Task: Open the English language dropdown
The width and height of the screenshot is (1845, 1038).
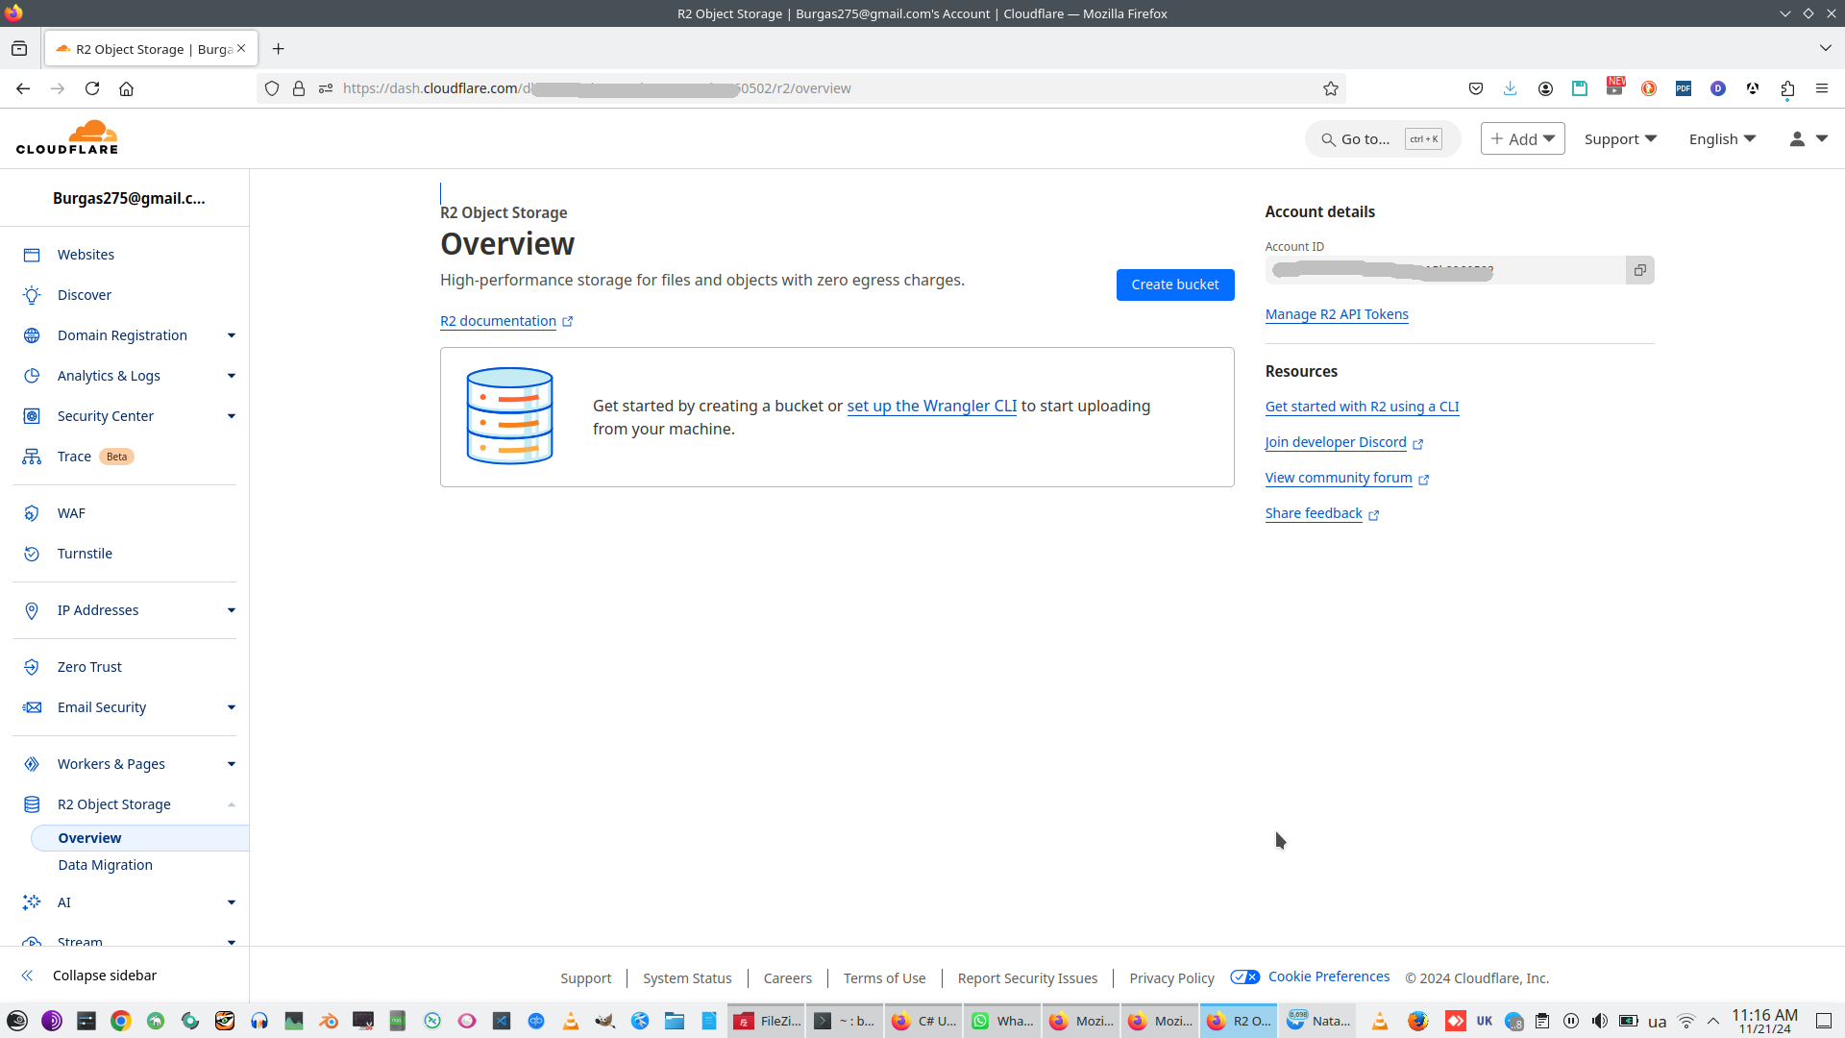Action: coord(1722,139)
